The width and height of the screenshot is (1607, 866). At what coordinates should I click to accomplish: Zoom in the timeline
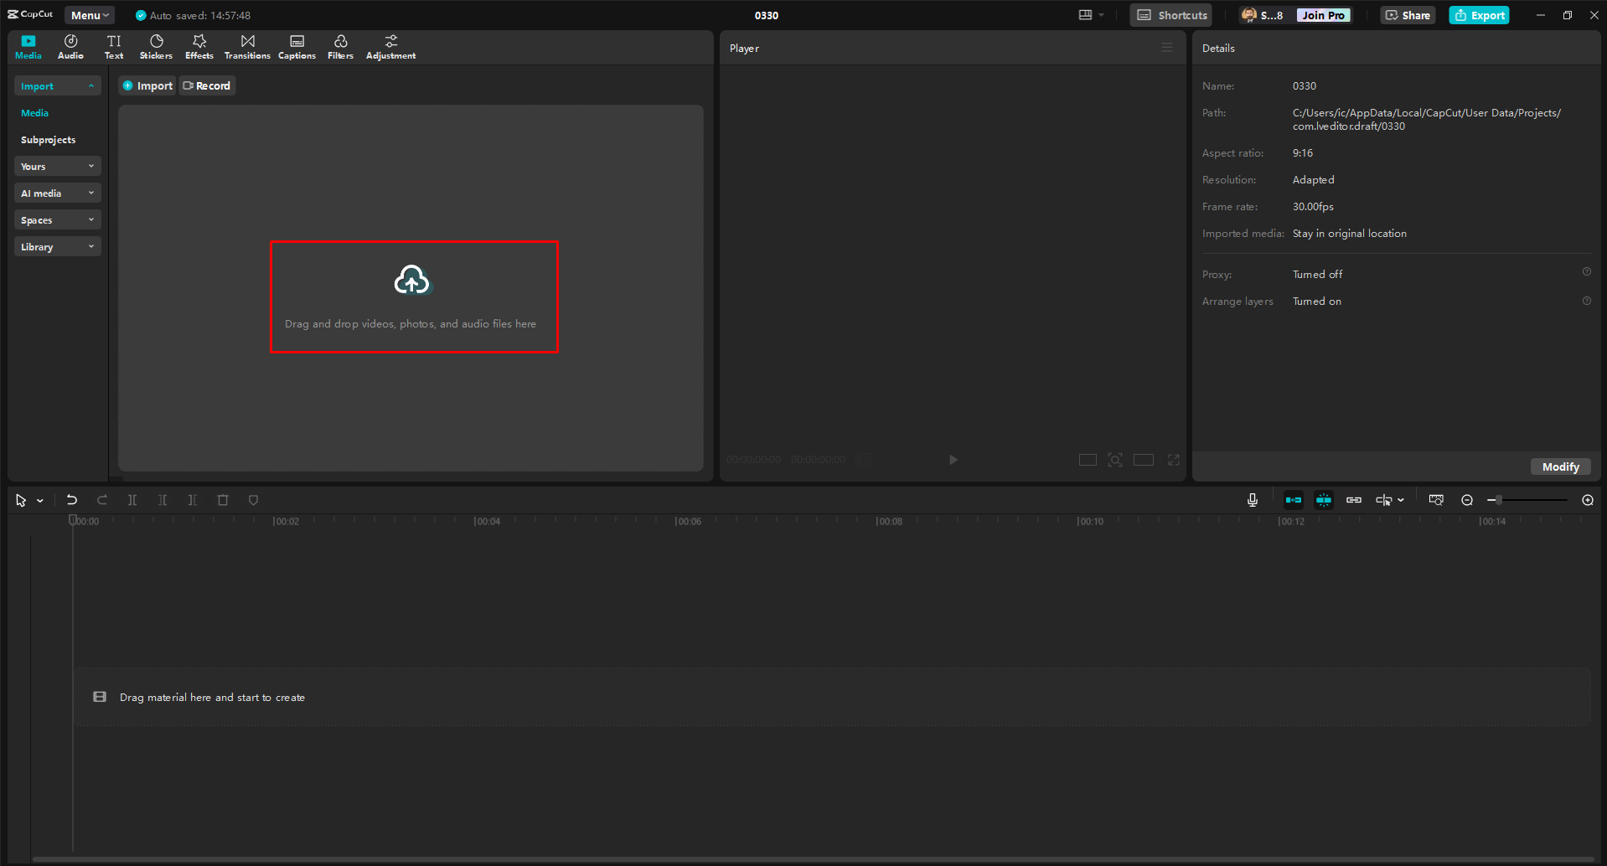point(1588,500)
